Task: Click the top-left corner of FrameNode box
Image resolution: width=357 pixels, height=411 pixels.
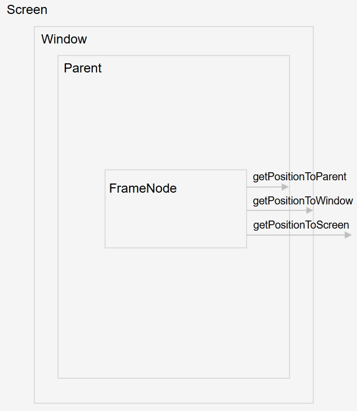Action: click(x=105, y=170)
